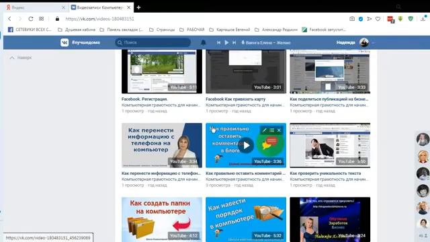Click title Facebook. Регистрация

(x=144, y=99)
